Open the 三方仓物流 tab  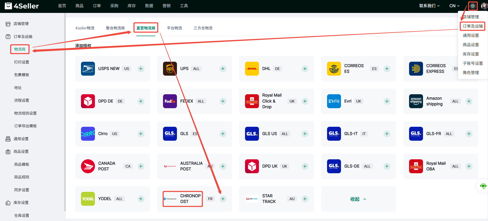click(203, 28)
